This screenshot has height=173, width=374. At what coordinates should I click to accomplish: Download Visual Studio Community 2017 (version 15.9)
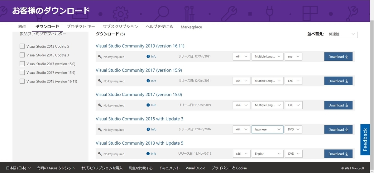(338, 81)
